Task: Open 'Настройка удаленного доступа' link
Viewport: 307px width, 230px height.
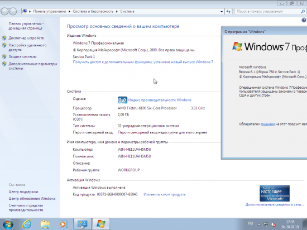Action: [27, 47]
